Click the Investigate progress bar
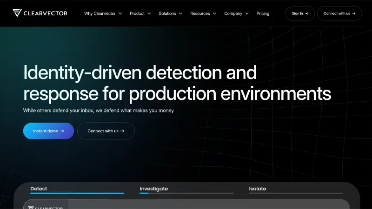372x209 pixels. pos(186,193)
